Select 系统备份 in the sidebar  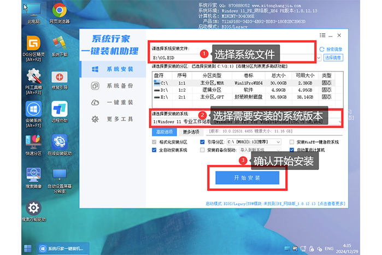[113, 86]
